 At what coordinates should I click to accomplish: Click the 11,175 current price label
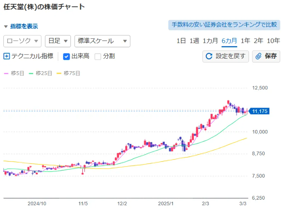[259, 111]
